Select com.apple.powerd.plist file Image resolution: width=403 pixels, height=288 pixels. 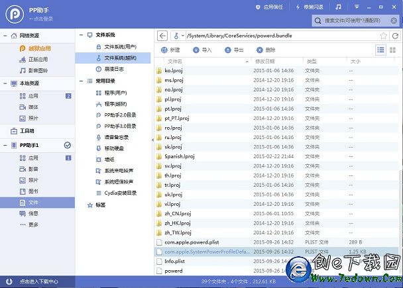276,242
